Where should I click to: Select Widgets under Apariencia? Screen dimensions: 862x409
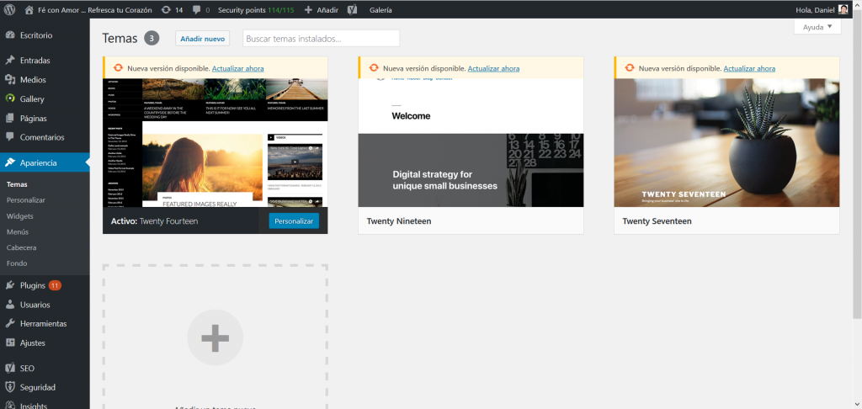tap(19, 216)
